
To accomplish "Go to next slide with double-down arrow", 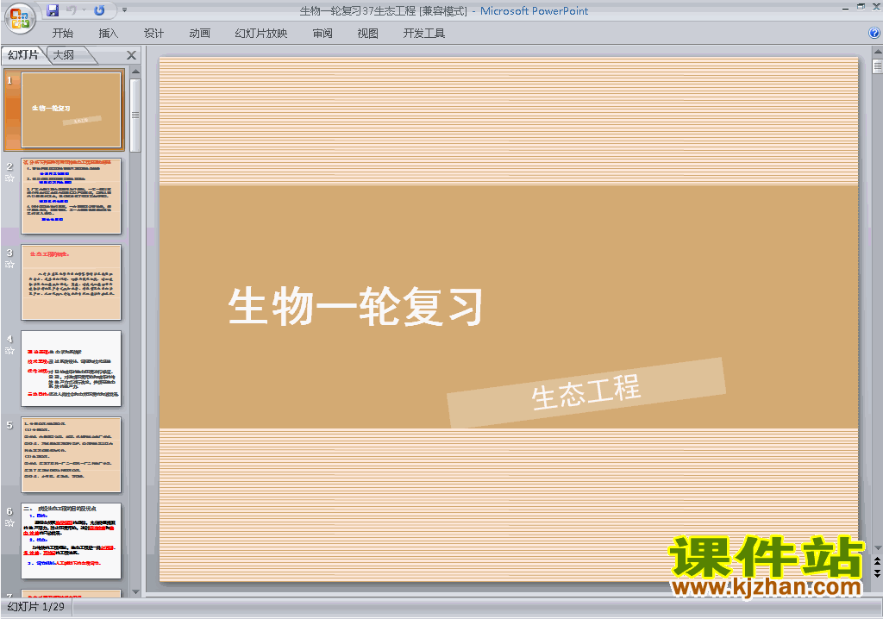I will pyautogui.click(x=877, y=572).
